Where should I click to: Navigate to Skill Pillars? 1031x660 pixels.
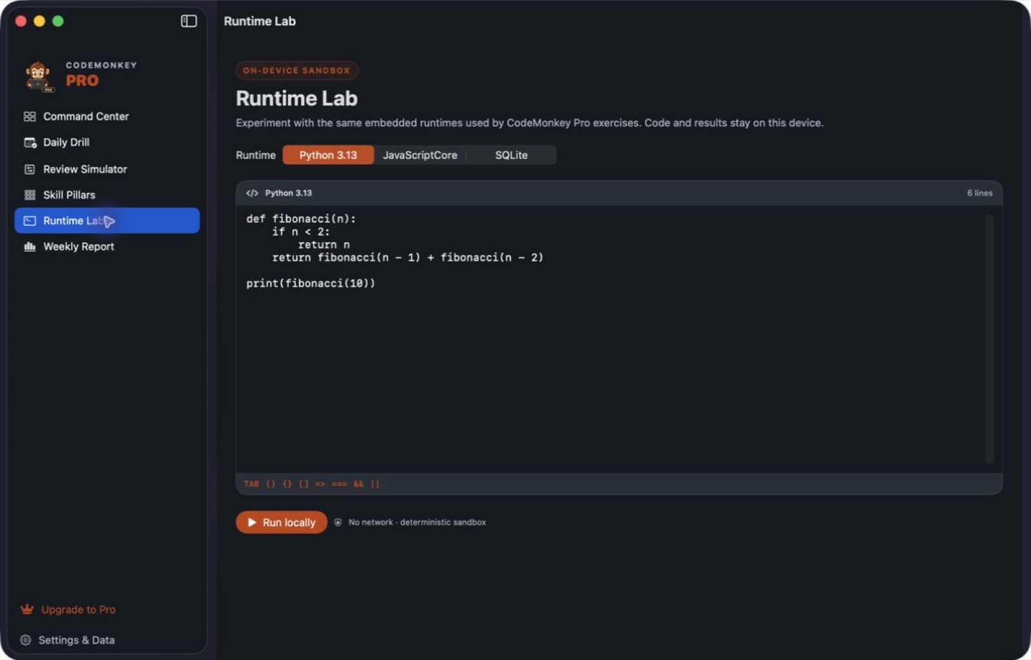click(107, 195)
